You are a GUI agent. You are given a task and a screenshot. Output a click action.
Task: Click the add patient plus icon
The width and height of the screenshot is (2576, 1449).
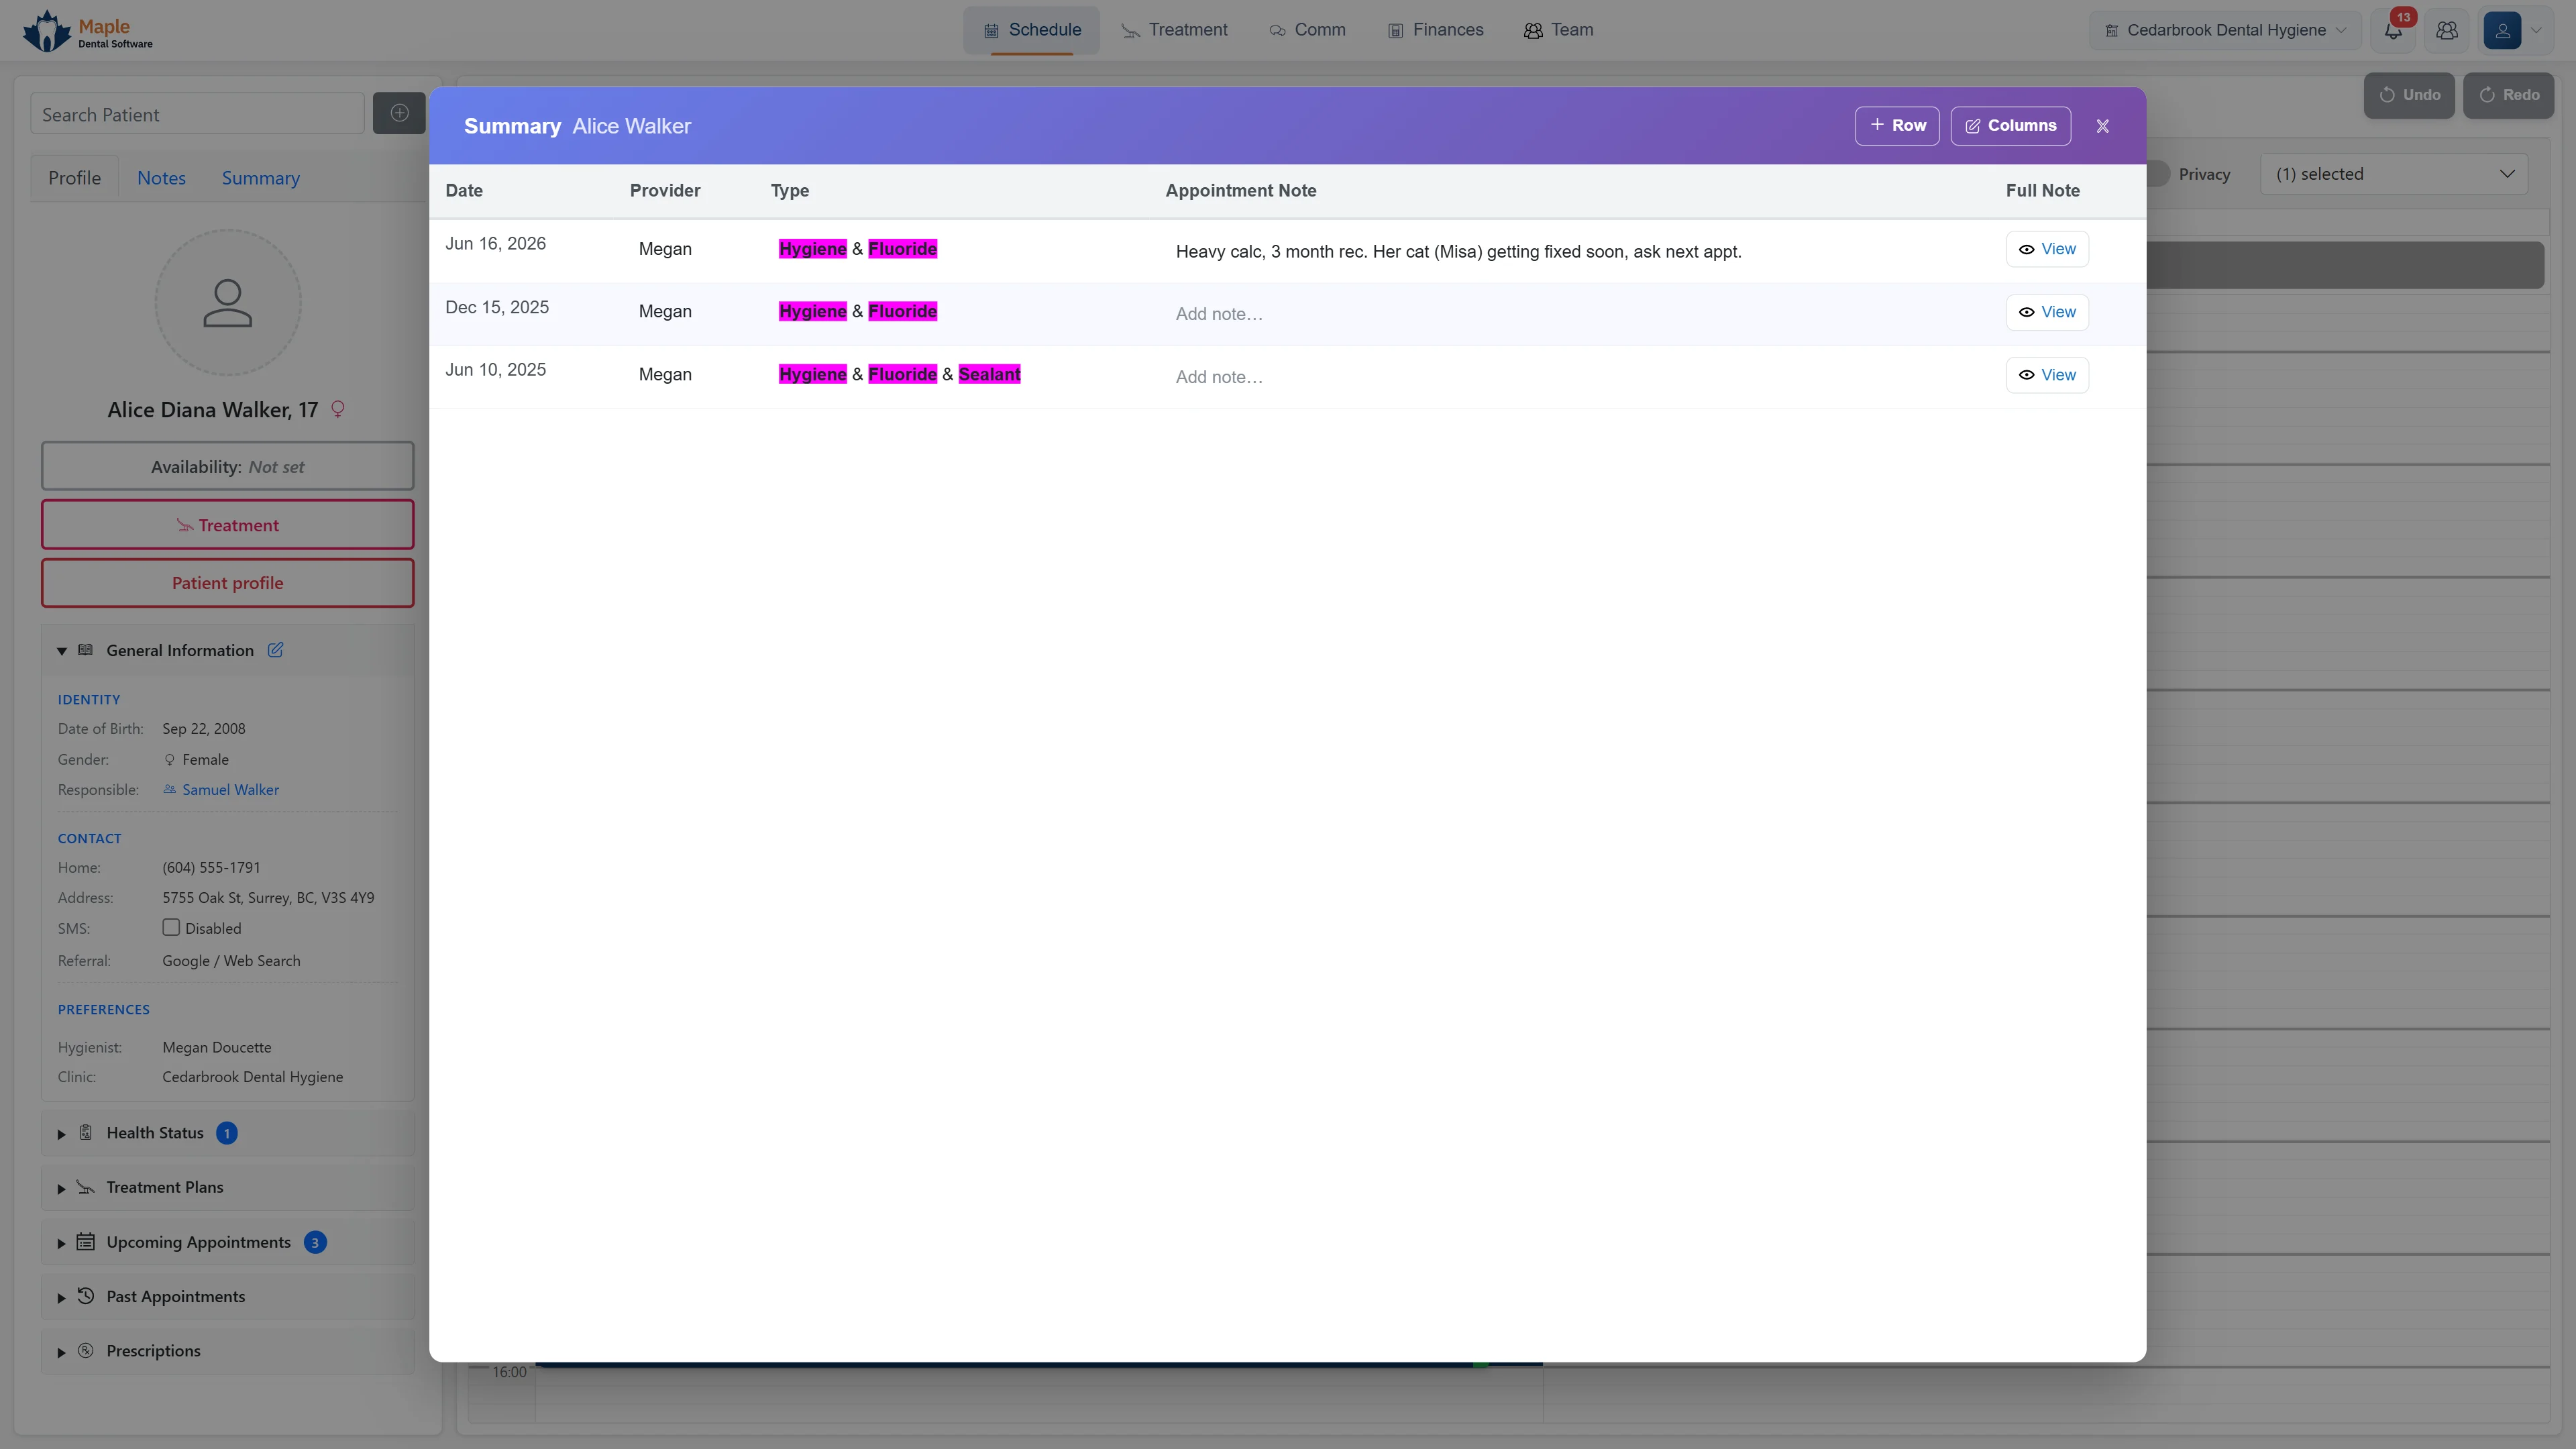tap(399, 113)
